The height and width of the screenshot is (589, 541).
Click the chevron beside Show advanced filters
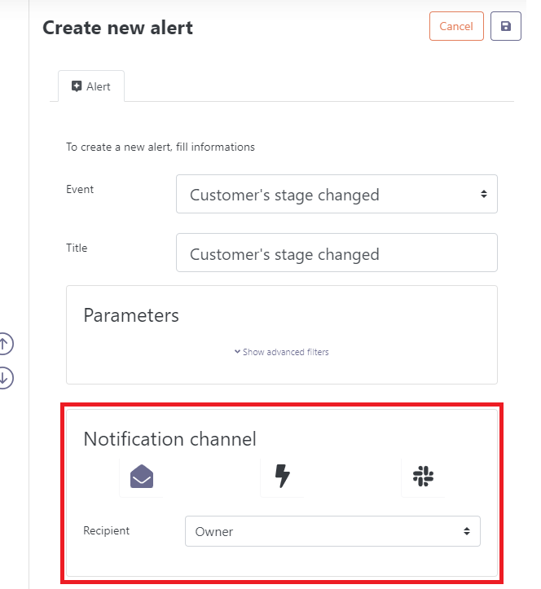pyautogui.click(x=237, y=352)
